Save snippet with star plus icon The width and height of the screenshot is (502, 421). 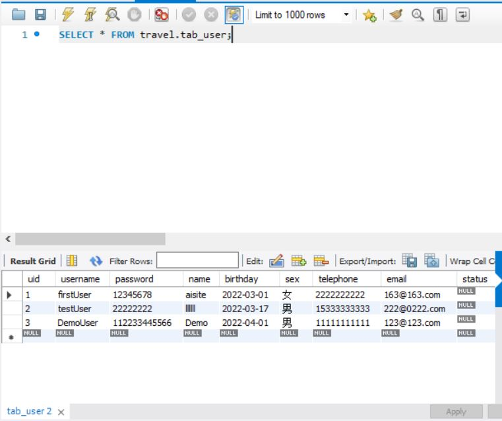point(369,15)
